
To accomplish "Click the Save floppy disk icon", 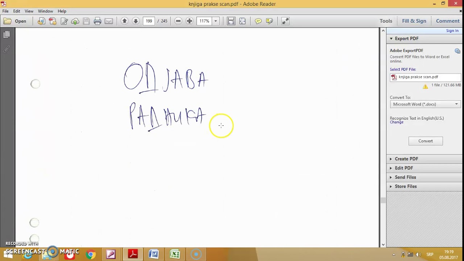I will coord(86,21).
